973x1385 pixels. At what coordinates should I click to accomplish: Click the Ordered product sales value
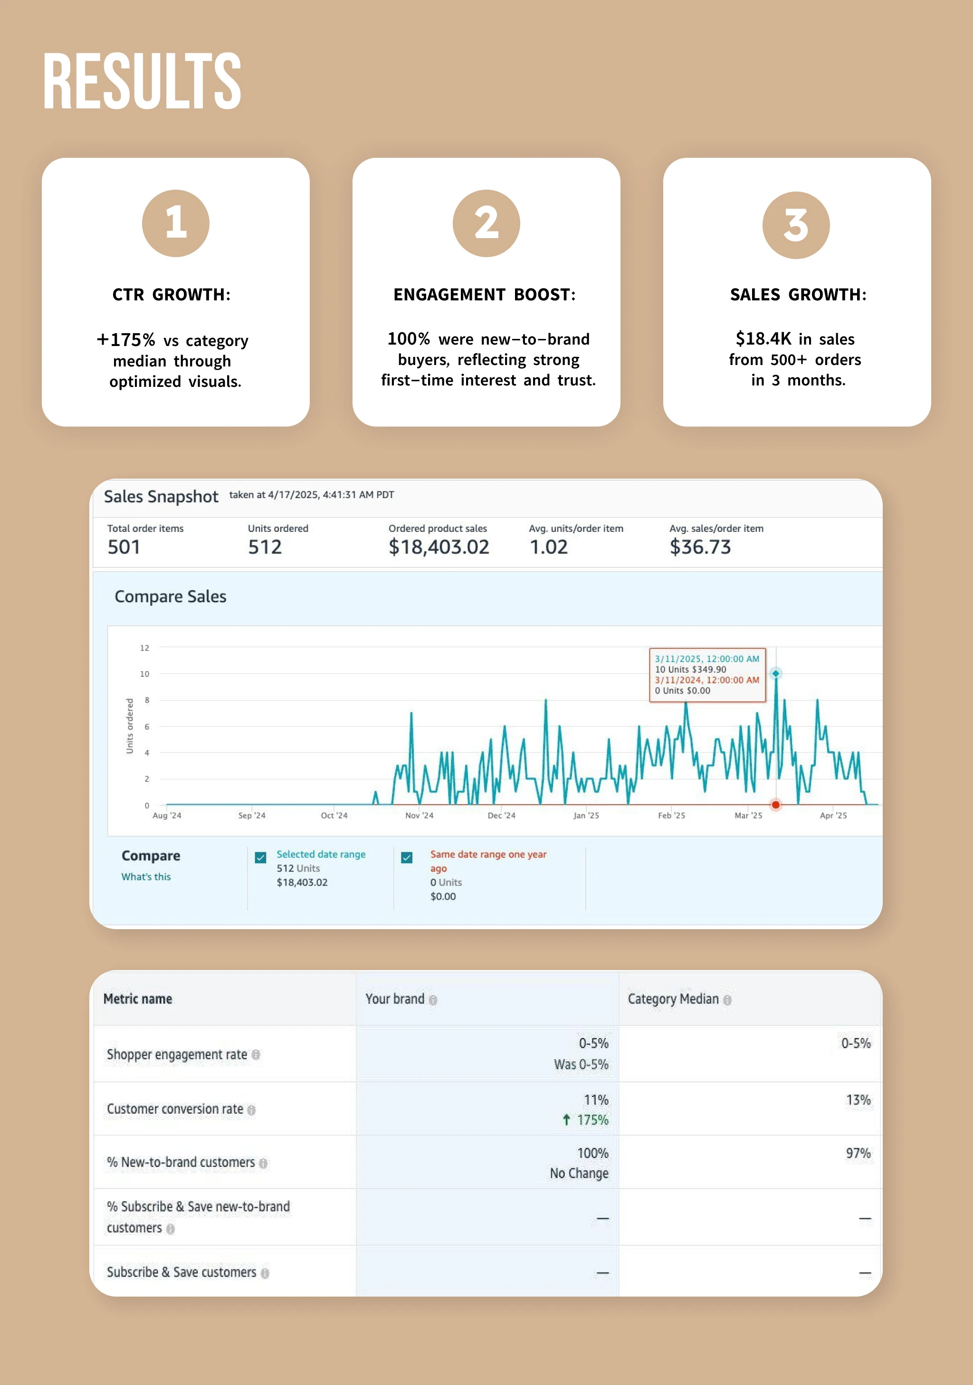pyautogui.click(x=438, y=547)
